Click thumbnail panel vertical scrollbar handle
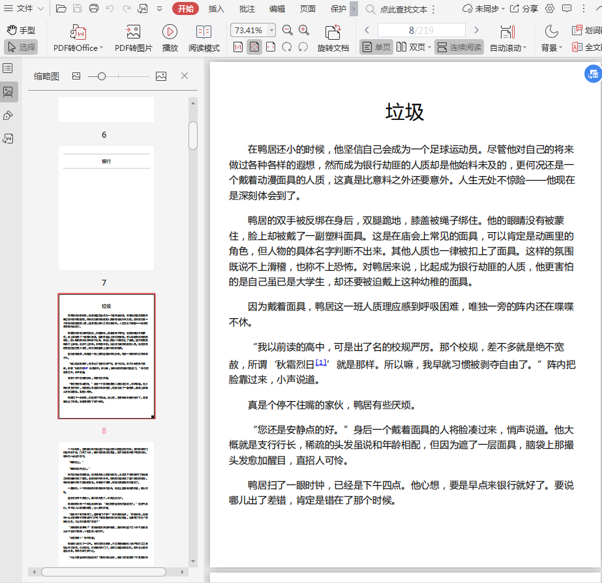The image size is (602, 583). point(193,136)
